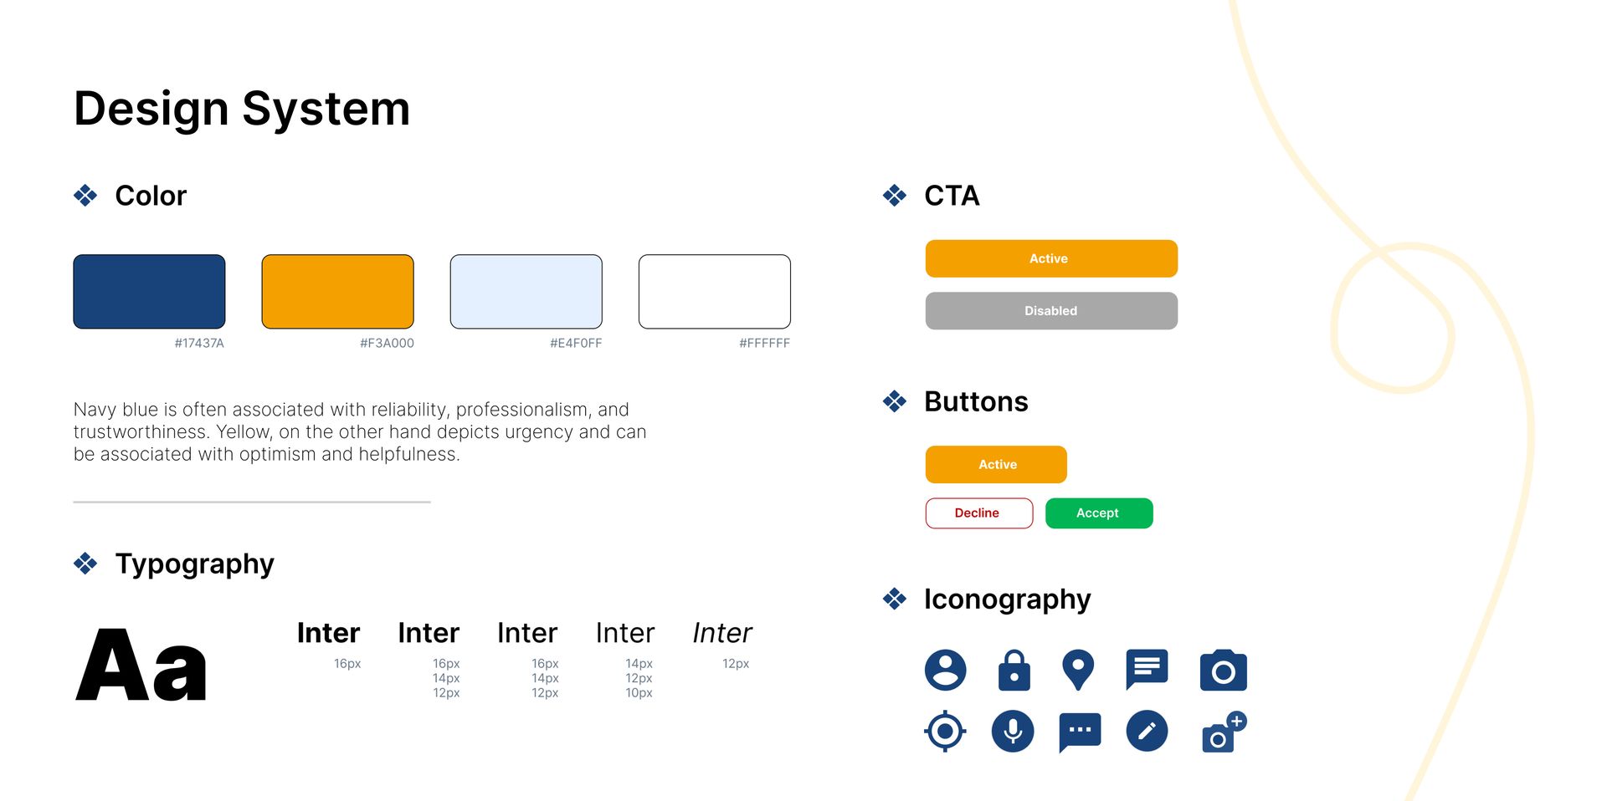Select the pencil edit icon

1147,732
